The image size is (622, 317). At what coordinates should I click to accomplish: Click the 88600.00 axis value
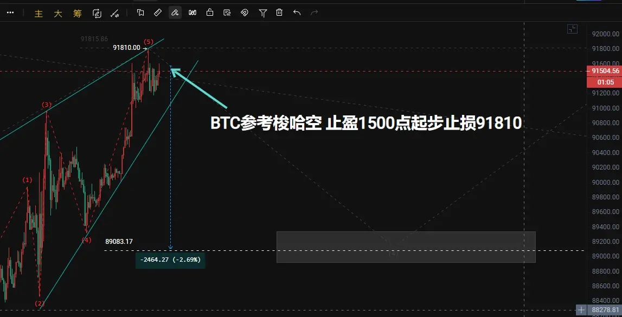[x=605, y=286]
